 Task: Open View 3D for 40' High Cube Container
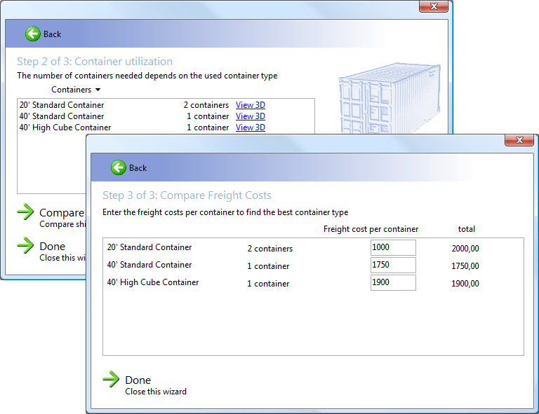click(x=250, y=127)
